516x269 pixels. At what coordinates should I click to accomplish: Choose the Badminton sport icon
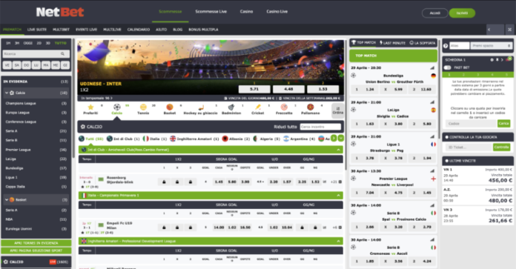pos(231,107)
